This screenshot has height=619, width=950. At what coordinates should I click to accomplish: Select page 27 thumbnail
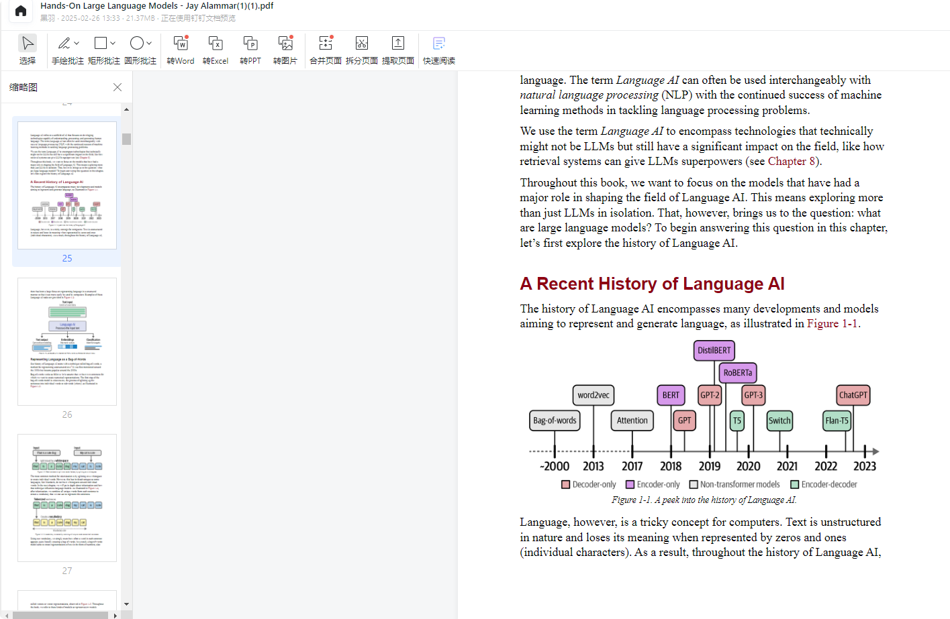[x=67, y=498]
